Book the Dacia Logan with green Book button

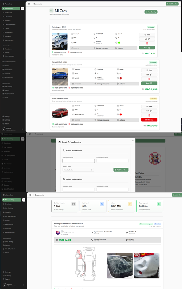(x=147, y=48)
